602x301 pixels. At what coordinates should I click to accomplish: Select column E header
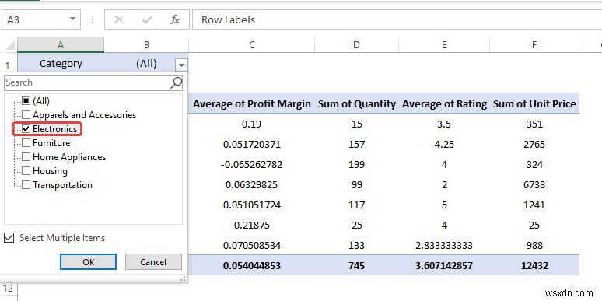[444, 45]
